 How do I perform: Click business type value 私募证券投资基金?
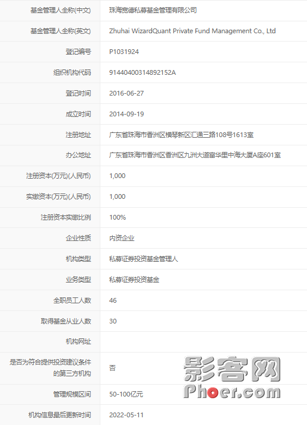[134, 280]
